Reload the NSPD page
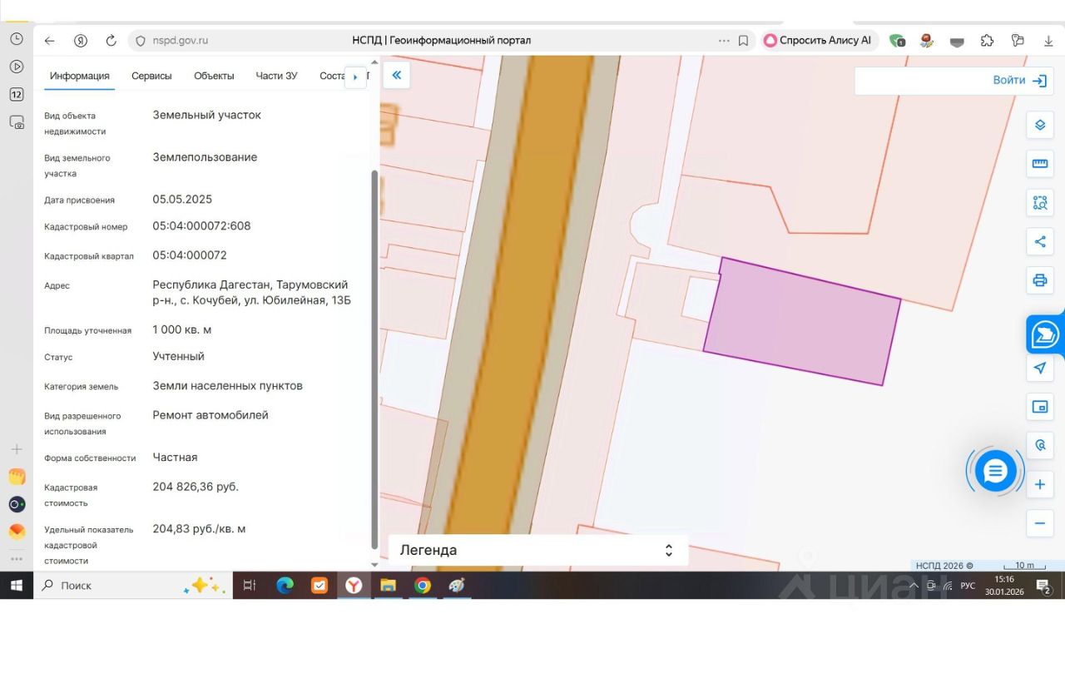The height and width of the screenshot is (688, 1065). (x=111, y=40)
